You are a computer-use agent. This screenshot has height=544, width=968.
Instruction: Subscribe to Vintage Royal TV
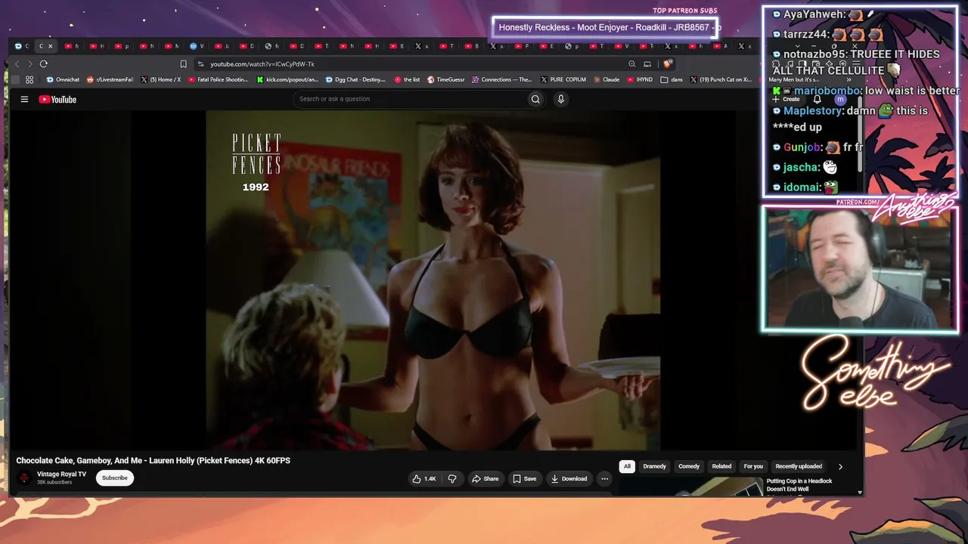pos(115,478)
